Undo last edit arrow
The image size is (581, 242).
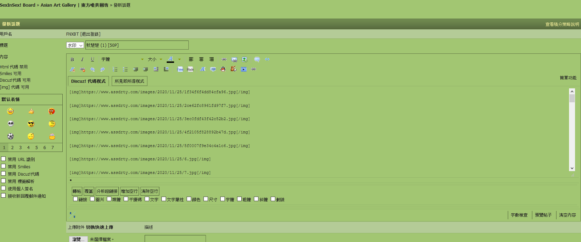click(92, 69)
